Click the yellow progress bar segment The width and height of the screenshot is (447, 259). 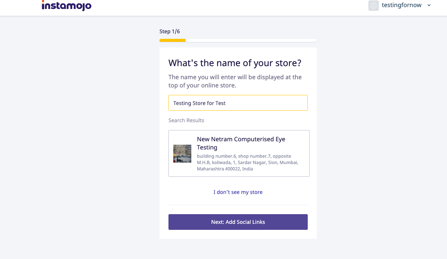(172, 40)
